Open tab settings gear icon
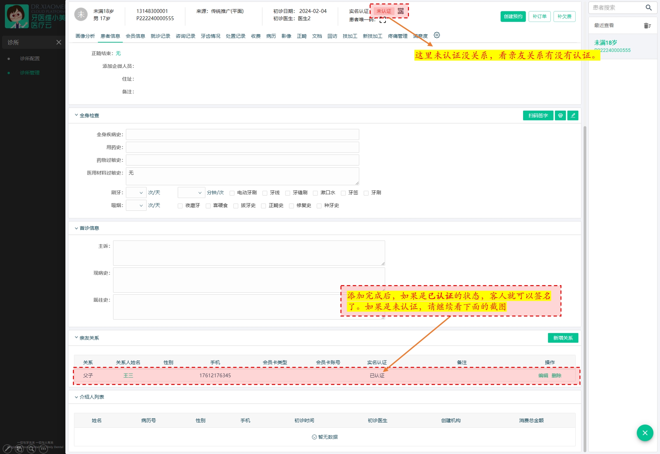 tap(437, 35)
